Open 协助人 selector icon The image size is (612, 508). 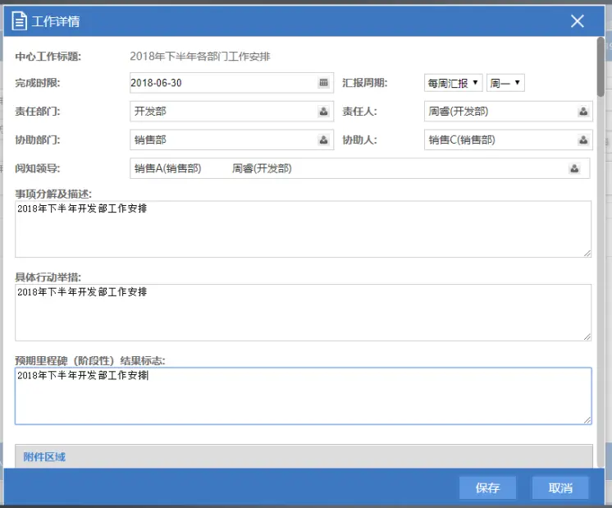583,140
